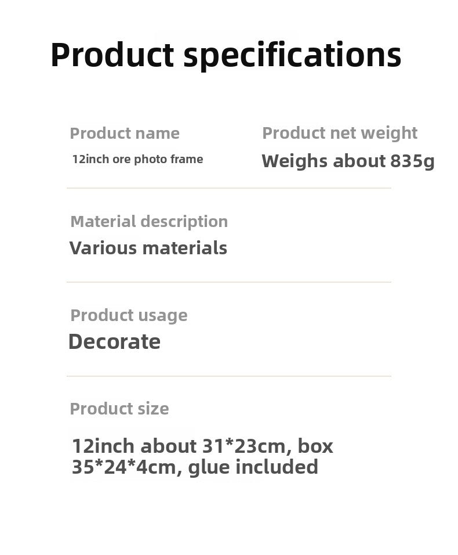Click the "12inch about 31*23cm, box" line
Screen dimensions: 458x555
pos(202,446)
